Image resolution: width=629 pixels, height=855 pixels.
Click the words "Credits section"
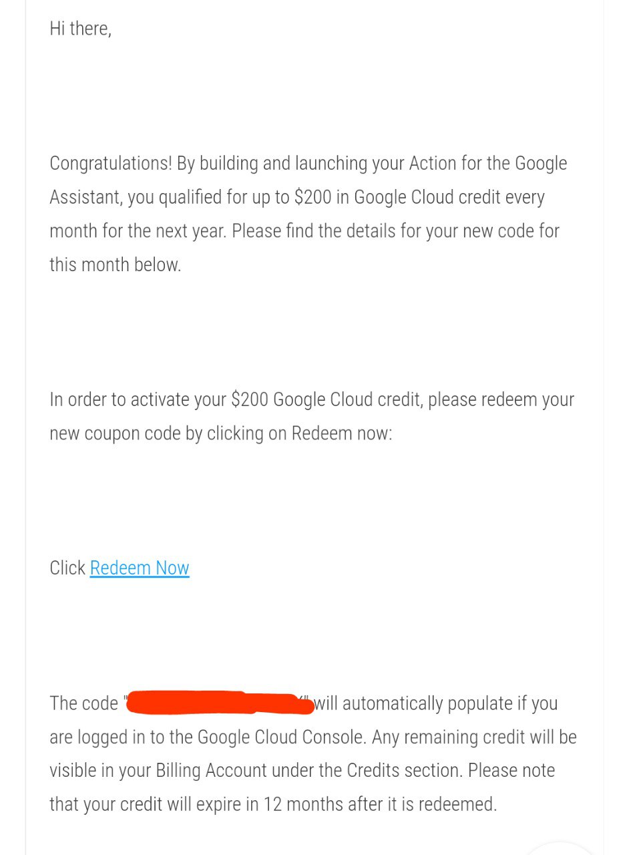tap(405, 771)
